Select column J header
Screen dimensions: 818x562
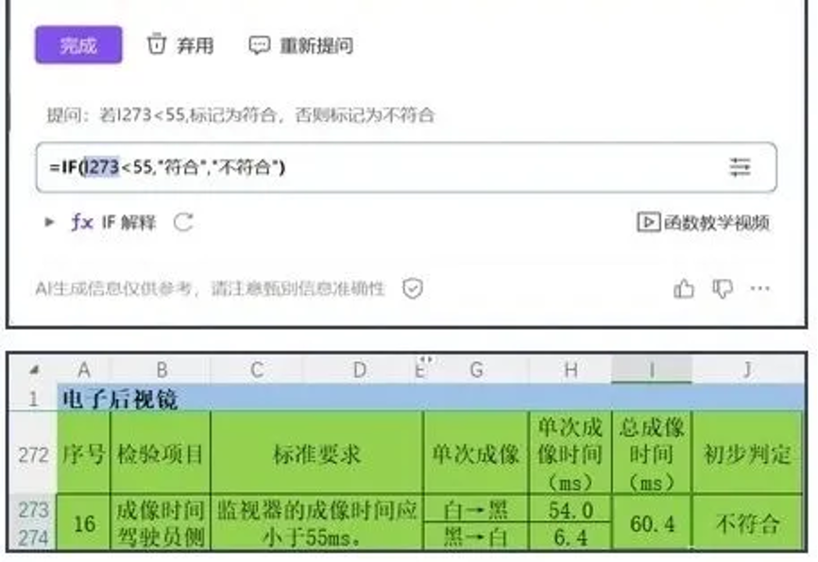[747, 370]
